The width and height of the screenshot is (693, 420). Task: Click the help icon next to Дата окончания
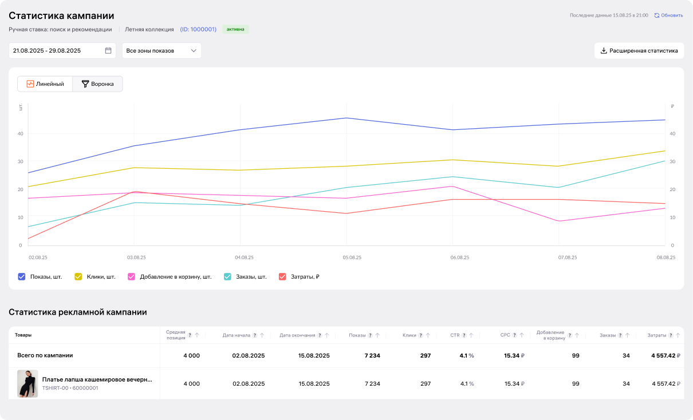(x=320, y=335)
